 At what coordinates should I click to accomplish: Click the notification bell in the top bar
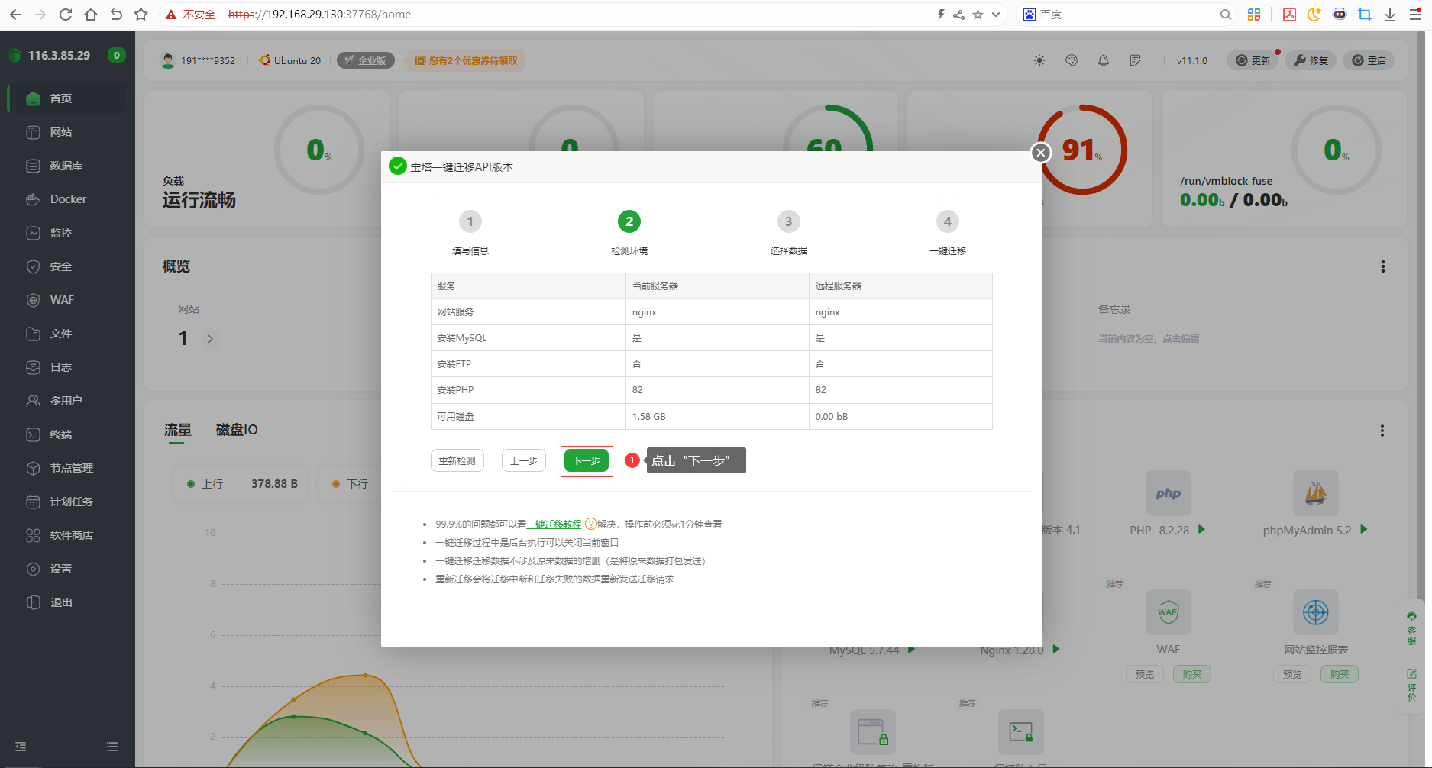click(x=1103, y=60)
